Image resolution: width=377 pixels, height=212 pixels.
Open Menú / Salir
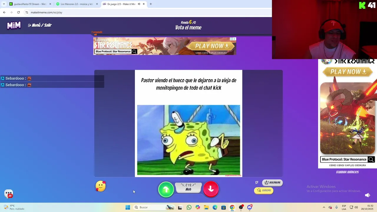[x=40, y=25]
